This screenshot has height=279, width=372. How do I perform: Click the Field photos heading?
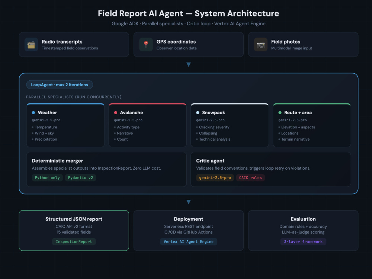click(286, 42)
